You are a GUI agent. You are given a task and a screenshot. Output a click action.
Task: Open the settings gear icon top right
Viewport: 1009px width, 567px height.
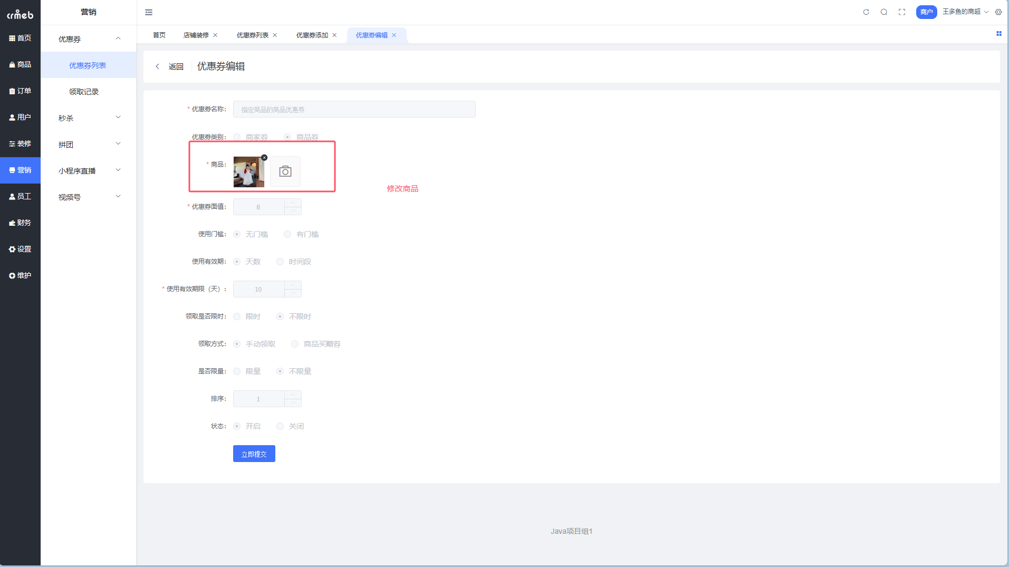coord(998,12)
